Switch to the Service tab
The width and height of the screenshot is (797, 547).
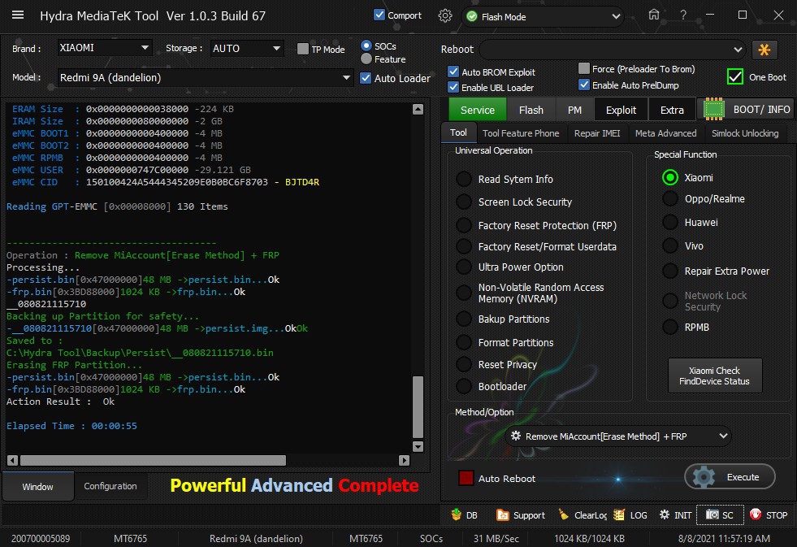click(x=478, y=110)
